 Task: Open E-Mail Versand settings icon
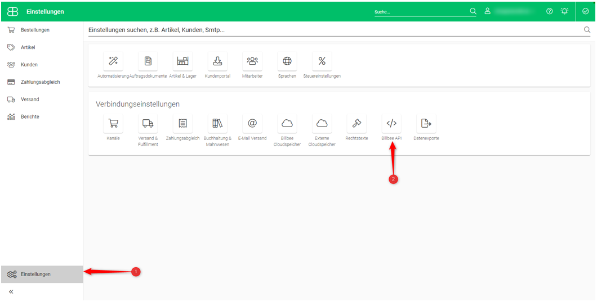tap(252, 123)
